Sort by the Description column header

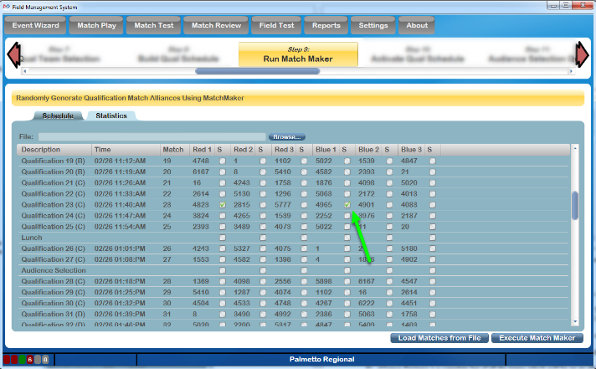54,150
